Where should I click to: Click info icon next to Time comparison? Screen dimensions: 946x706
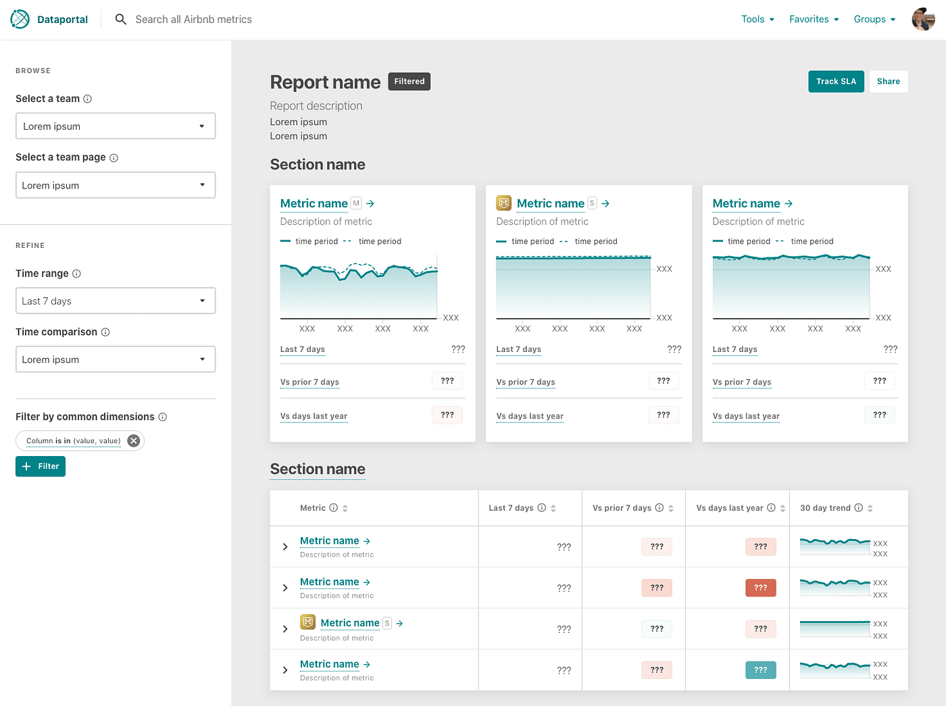[105, 332]
